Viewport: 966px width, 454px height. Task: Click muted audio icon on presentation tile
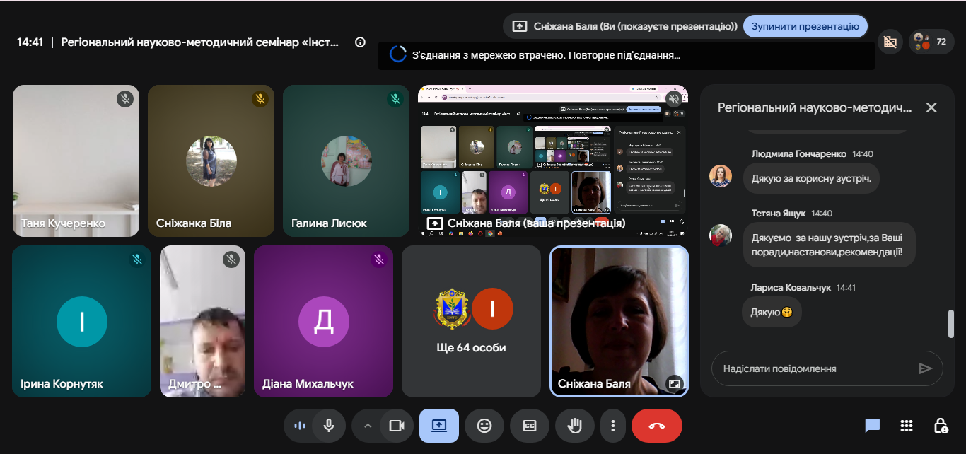coord(674,99)
